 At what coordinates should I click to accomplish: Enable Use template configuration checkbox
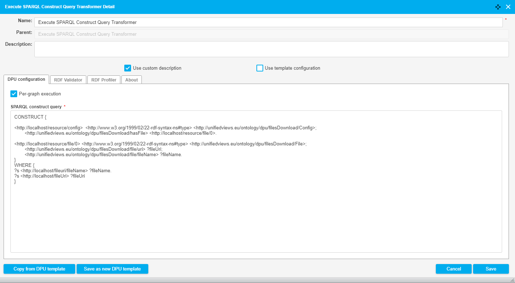[x=260, y=68]
